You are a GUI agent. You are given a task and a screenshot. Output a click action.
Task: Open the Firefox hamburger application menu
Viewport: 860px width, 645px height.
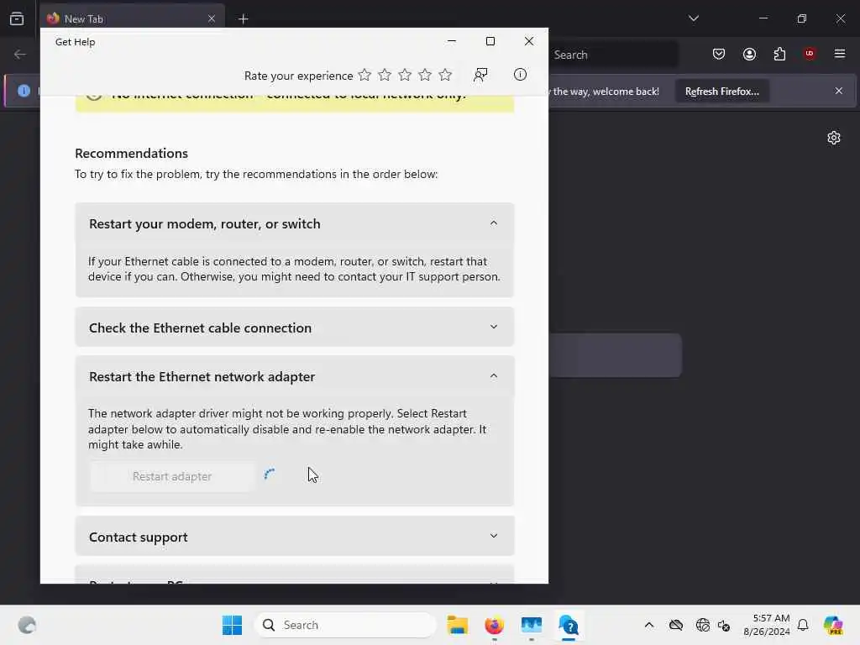tap(840, 54)
